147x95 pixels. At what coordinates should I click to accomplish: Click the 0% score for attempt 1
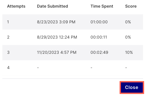(x=128, y=22)
